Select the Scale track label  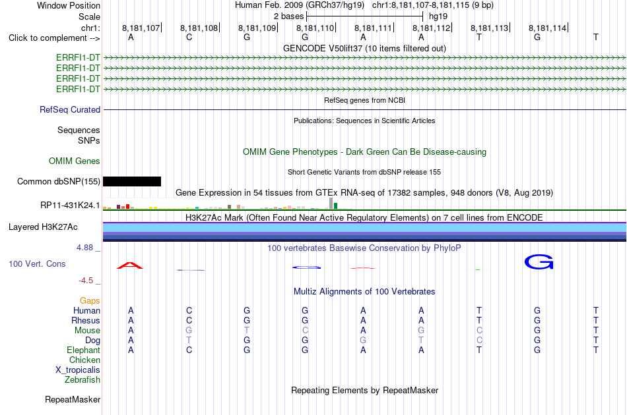tap(89, 16)
